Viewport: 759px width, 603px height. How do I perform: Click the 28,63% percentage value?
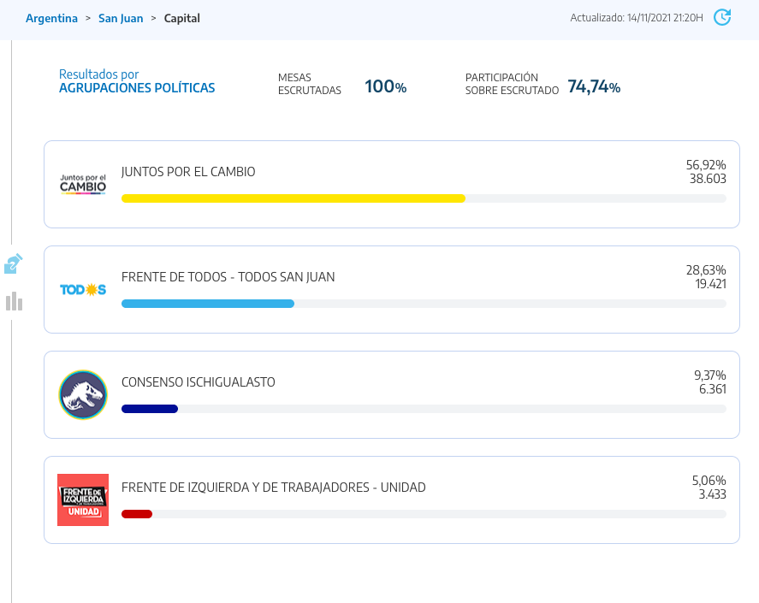706,270
